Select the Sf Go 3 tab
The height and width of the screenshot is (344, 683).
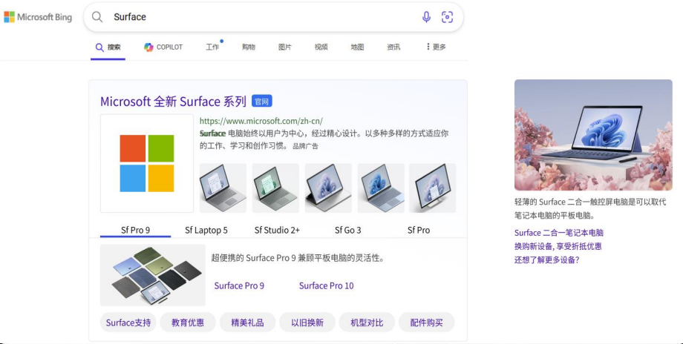(347, 230)
